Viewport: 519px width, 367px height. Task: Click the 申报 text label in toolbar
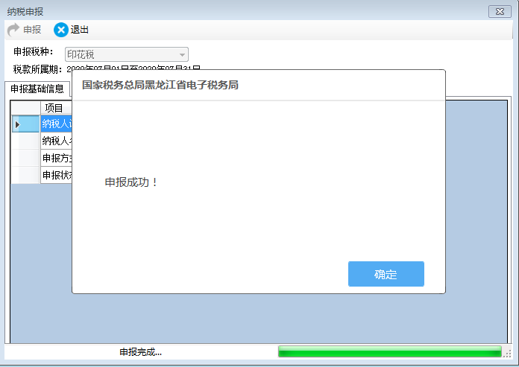pos(32,30)
